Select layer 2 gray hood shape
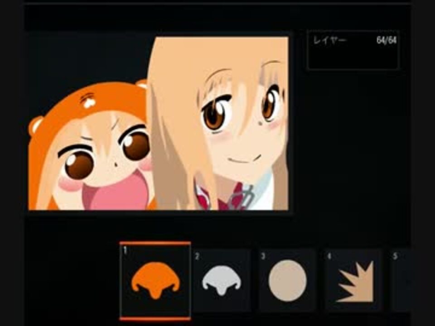This screenshot has height=326, width=435. pos(222,281)
